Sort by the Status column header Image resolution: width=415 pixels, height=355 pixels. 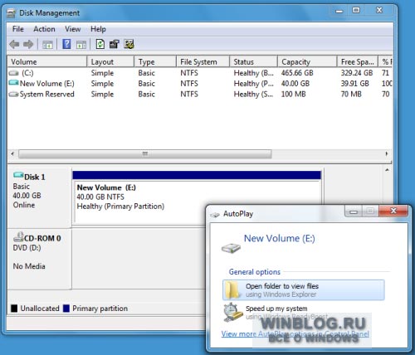tap(253, 61)
